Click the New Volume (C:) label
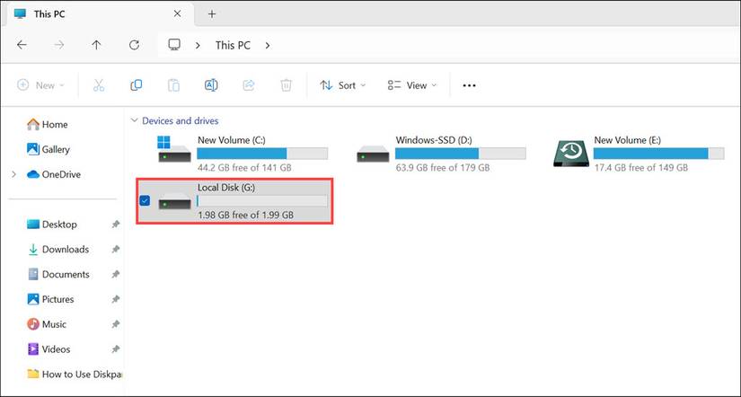This screenshot has height=397, width=741. pyautogui.click(x=231, y=140)
